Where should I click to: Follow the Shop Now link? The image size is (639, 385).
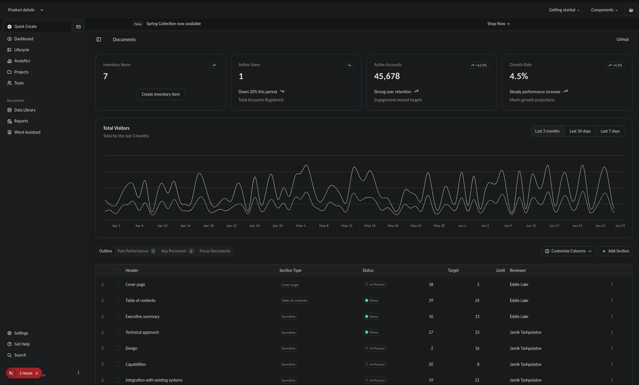click(498, 24)
